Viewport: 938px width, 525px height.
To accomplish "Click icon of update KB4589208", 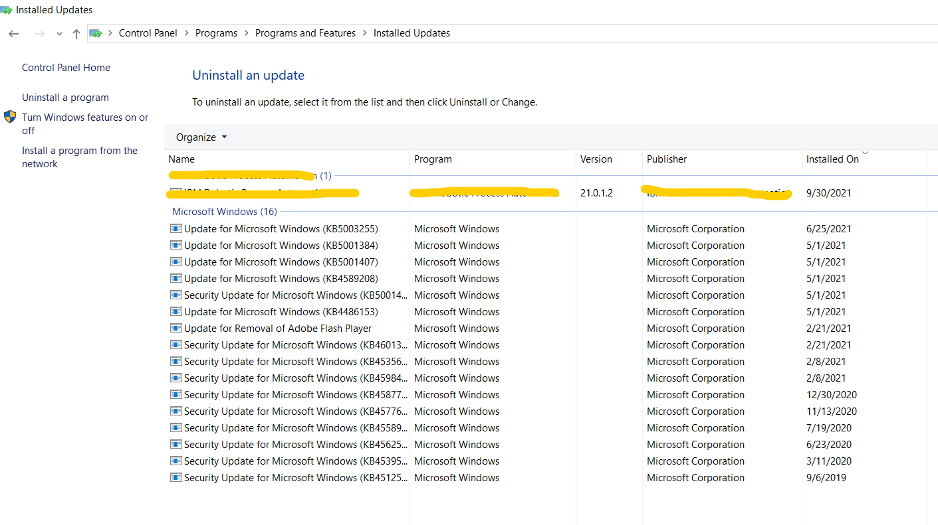I will pyautogui.click(x=176, y=279).
